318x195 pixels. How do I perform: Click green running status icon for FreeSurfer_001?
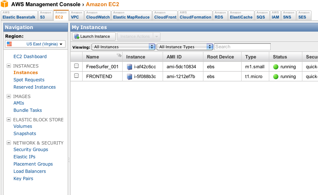click(x=276, y=67)
